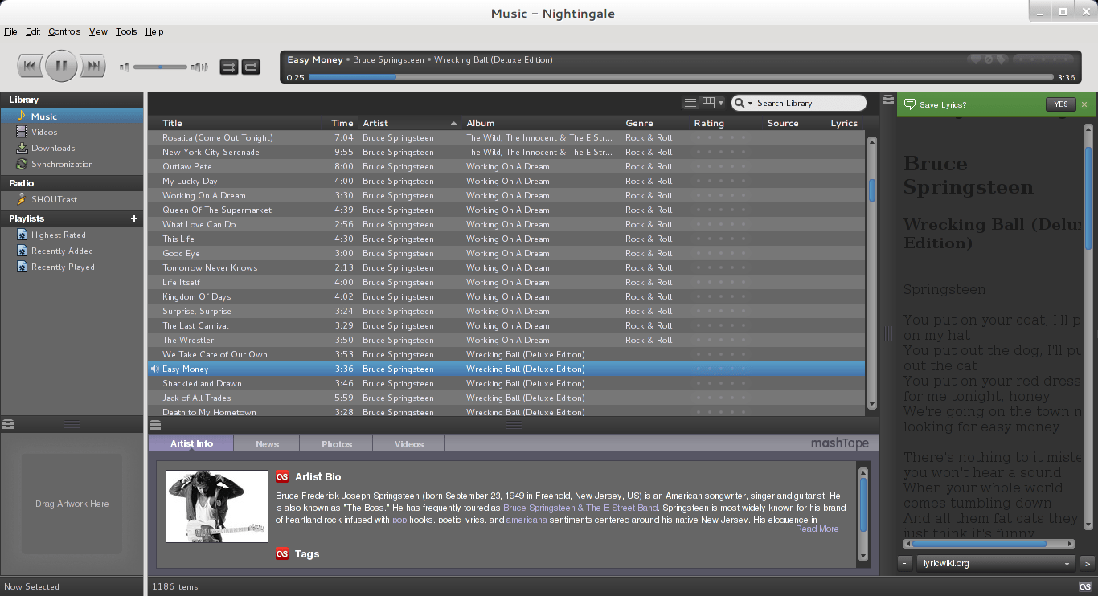Switch to the Photos tab in mashTape

click(x=337, y=443)
